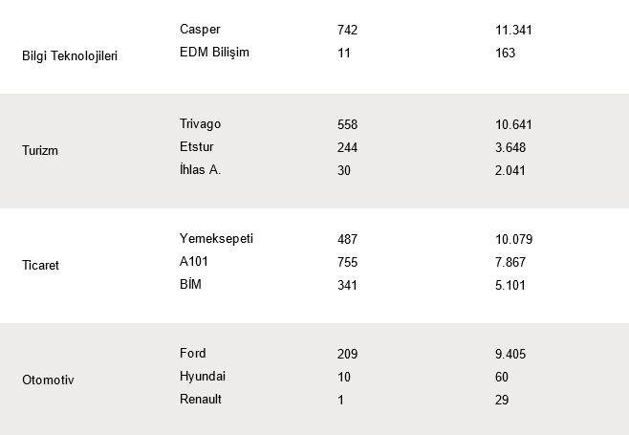This screenshot has width=629, height=435.
Task: Click the Renault brand name
Action: click(201, 400)
